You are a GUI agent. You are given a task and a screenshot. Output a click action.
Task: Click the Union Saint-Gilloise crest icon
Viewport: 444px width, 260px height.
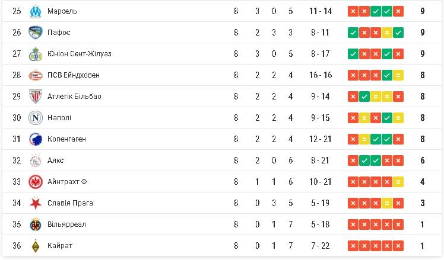(x=35, y=54)
